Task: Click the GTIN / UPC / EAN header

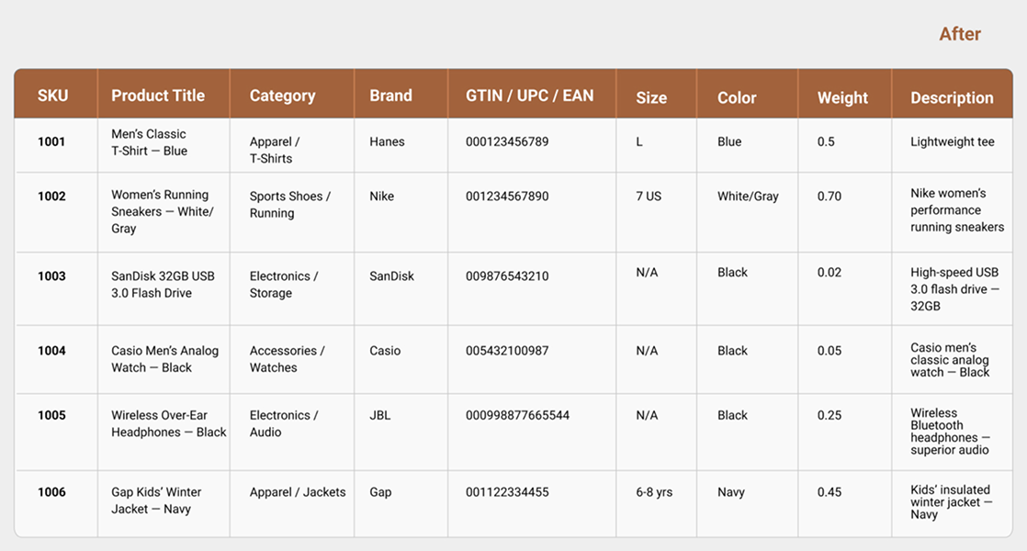Action: (x=529, y=96)
